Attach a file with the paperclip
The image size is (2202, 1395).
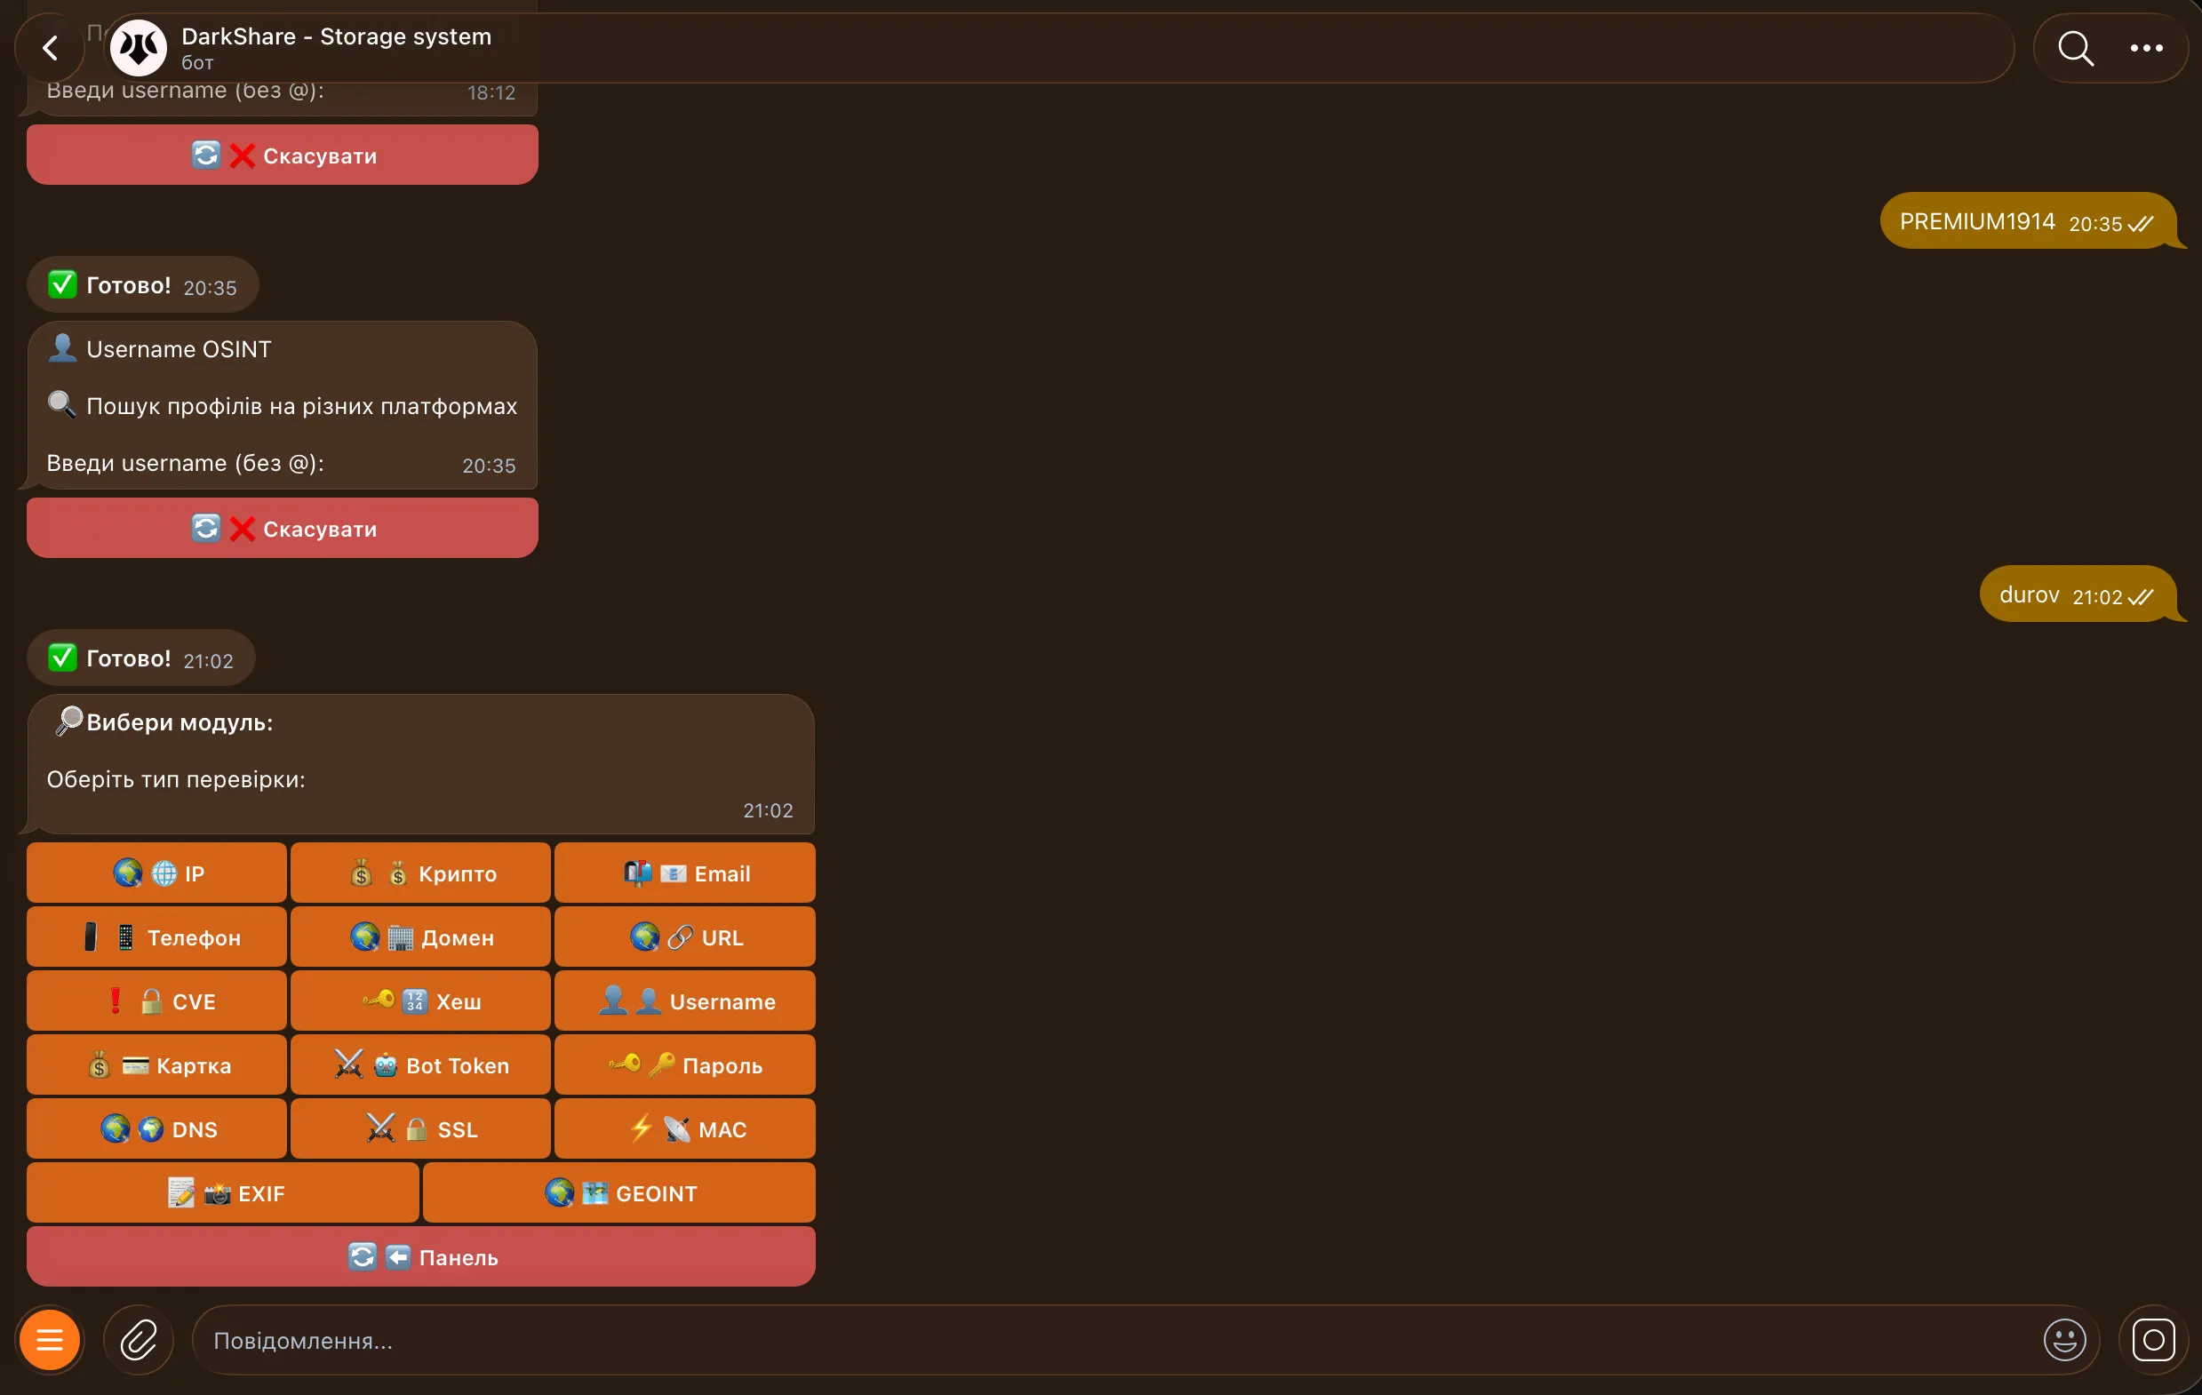click(x=138, y=1340)
